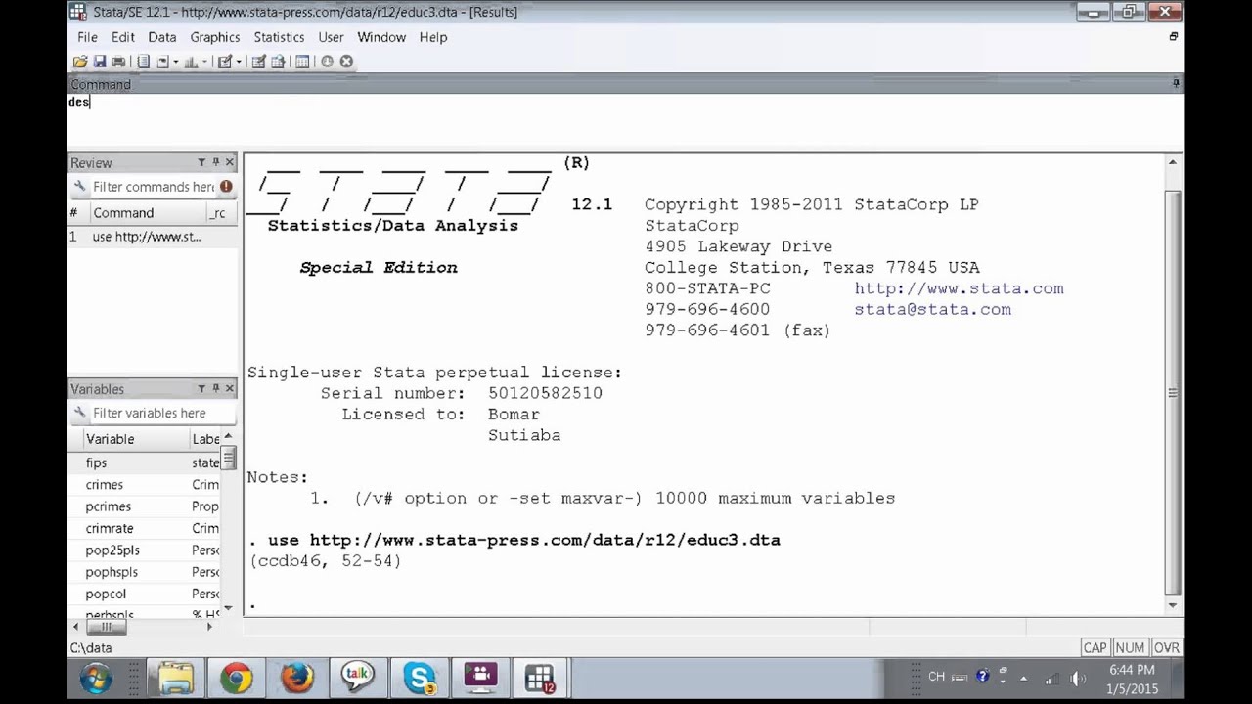
Task: Select the crimes variable
Action: coord(145,485)
